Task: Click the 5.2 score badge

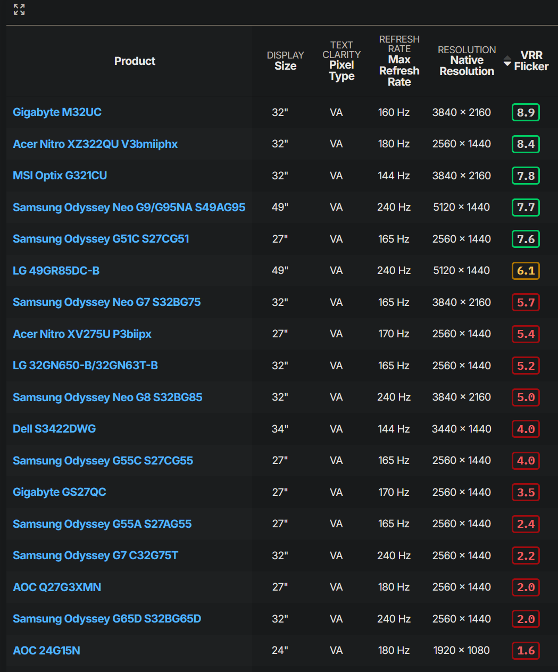Action: 526,366
